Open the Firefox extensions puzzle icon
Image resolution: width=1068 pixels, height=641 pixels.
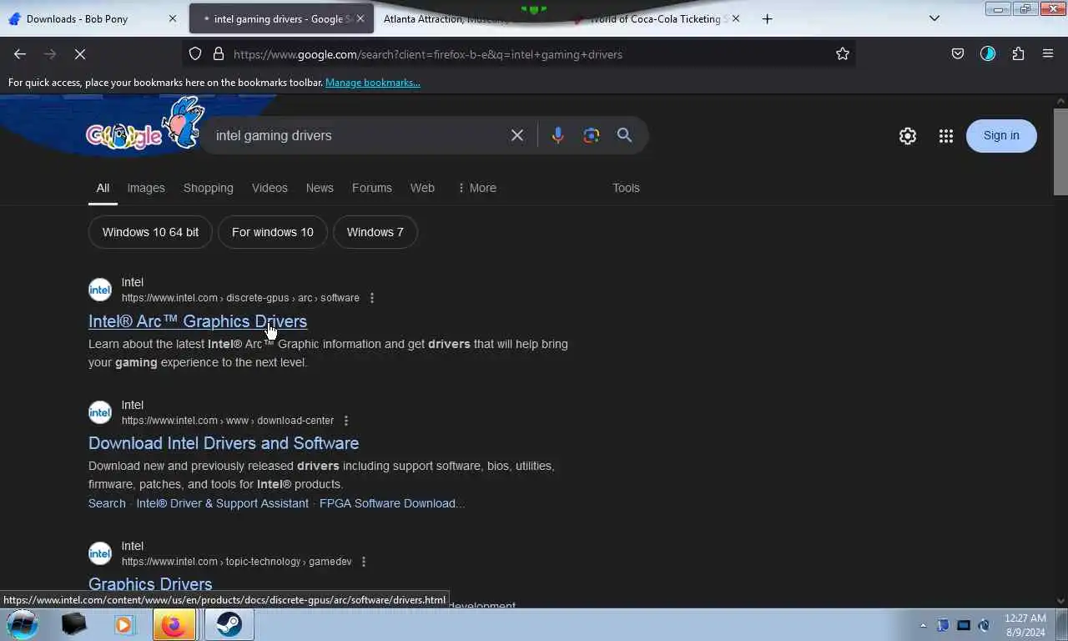[1018, 54]
